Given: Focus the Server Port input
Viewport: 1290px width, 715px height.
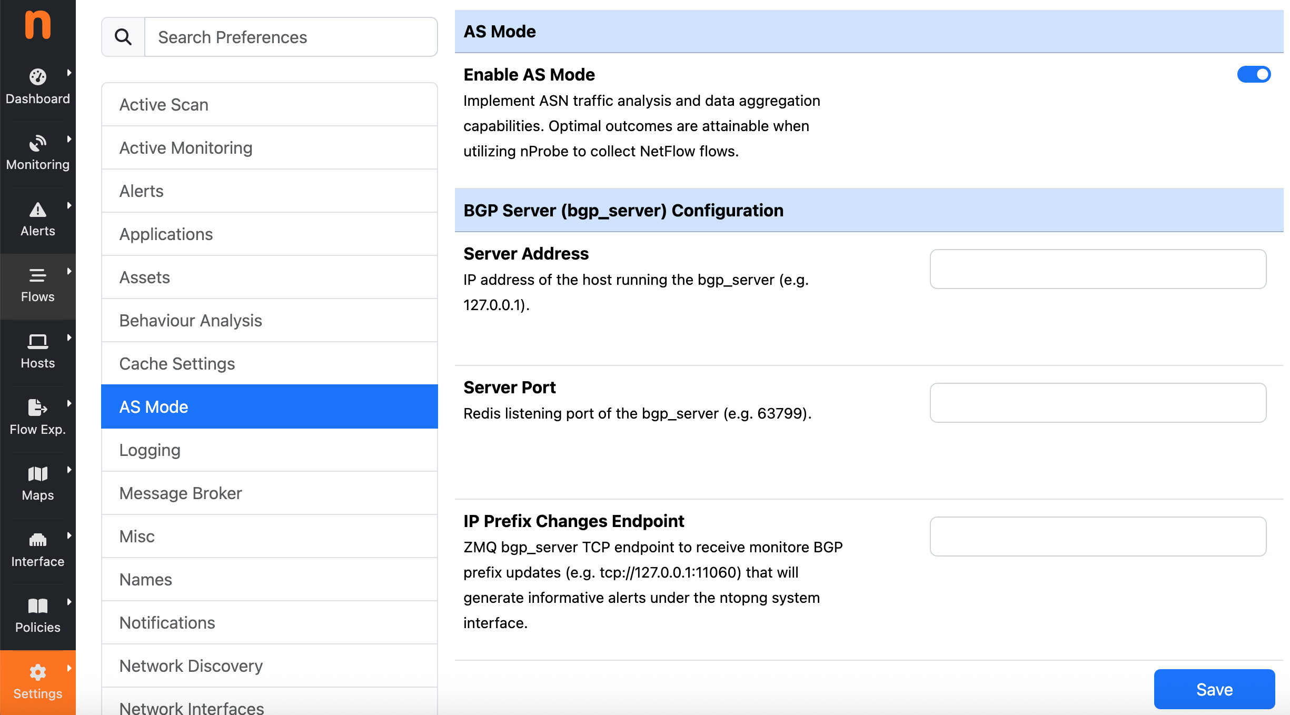Looking at the screenshot, I should 1098,403.
